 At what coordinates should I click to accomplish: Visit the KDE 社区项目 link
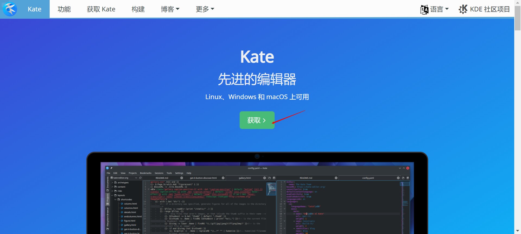pos(484,9)
